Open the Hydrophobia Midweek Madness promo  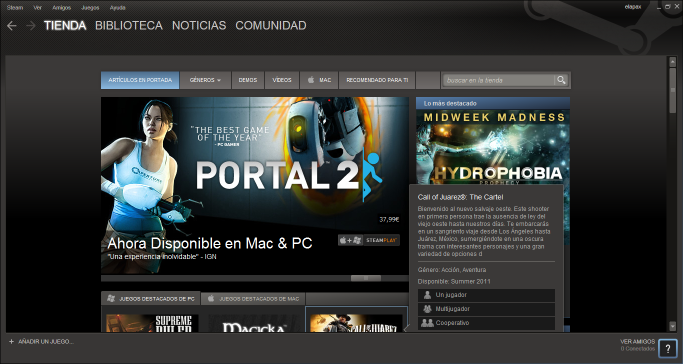[493, 147]
